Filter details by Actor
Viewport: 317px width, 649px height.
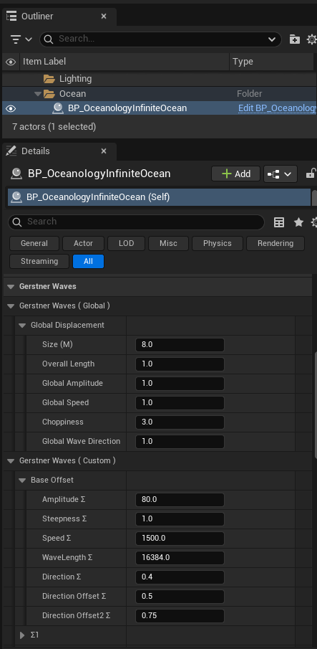tap(84, 243)
